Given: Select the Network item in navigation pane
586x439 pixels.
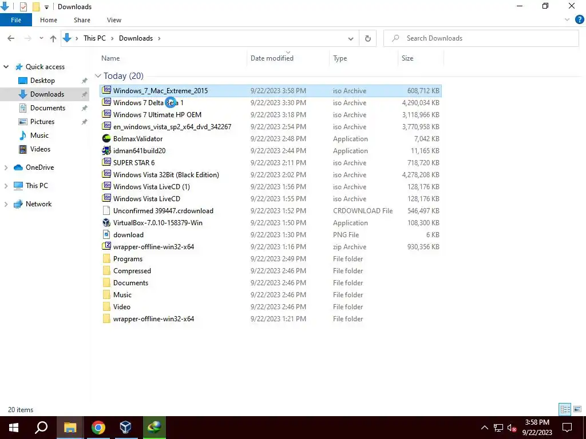Looking at the screenshot, I should click(x=38, y=204).
